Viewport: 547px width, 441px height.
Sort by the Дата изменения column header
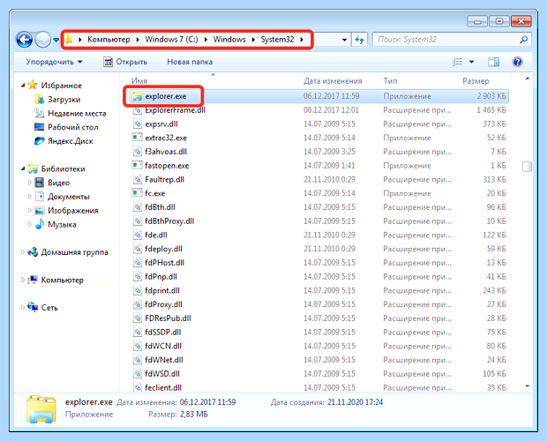point(333,81)
